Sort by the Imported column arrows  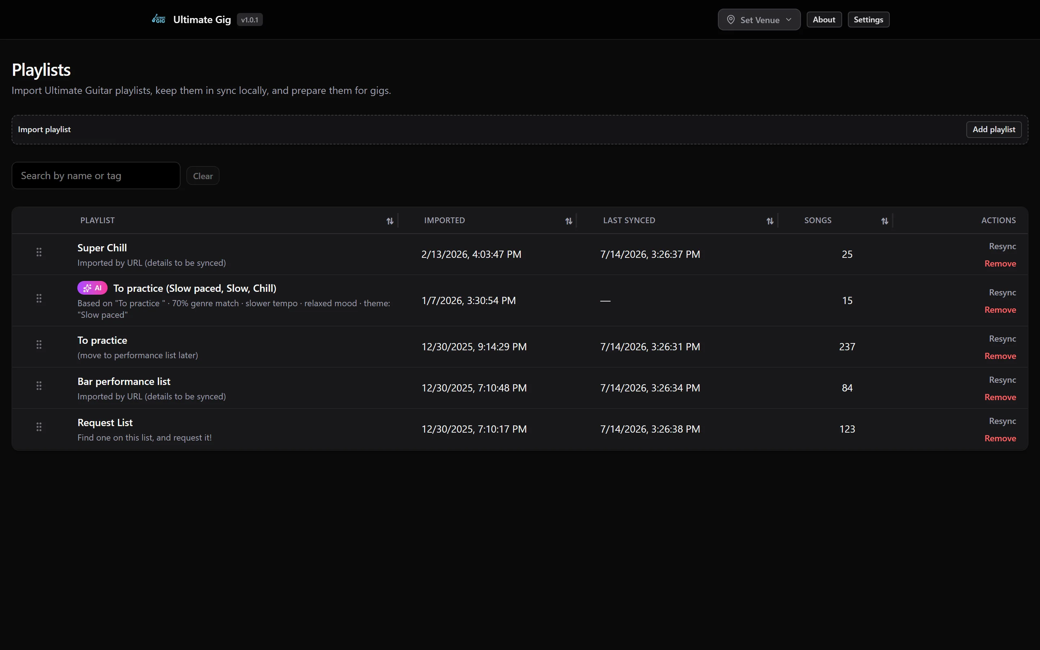tap(568, 221)
